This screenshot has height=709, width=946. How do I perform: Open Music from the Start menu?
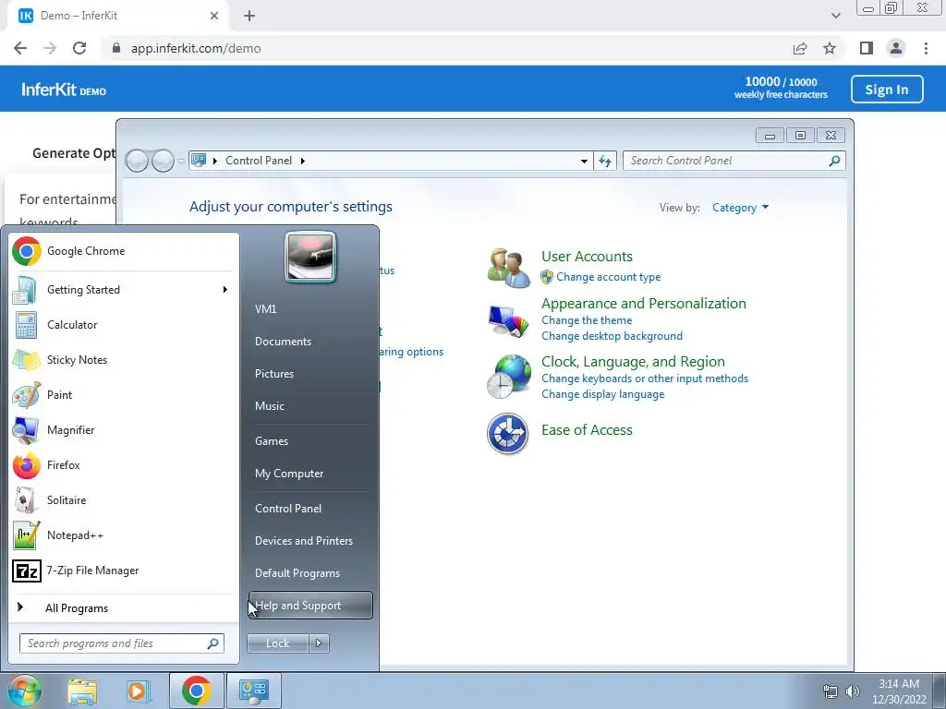[x=310, y=406]
